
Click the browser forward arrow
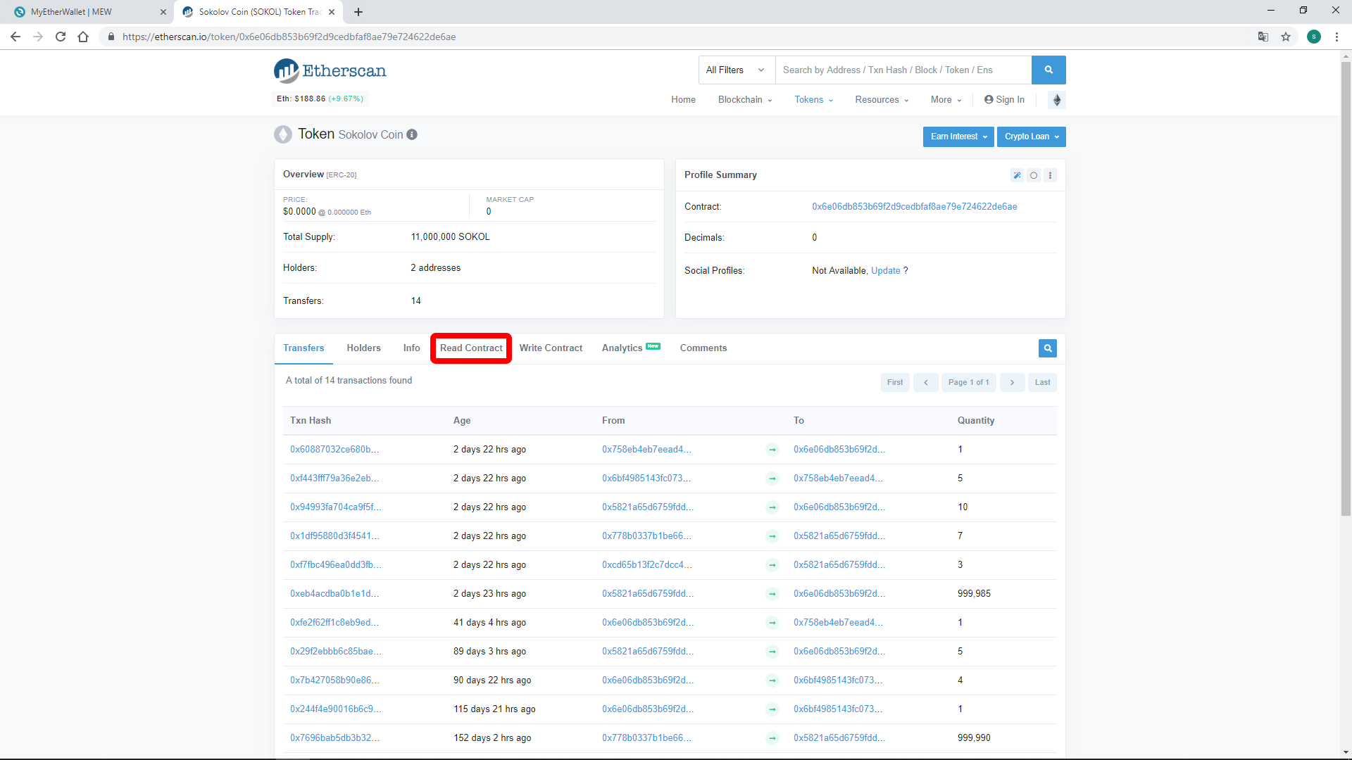[38, 37]
